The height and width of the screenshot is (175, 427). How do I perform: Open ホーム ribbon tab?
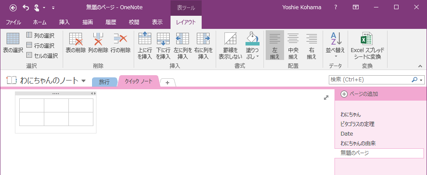[40, 23]
